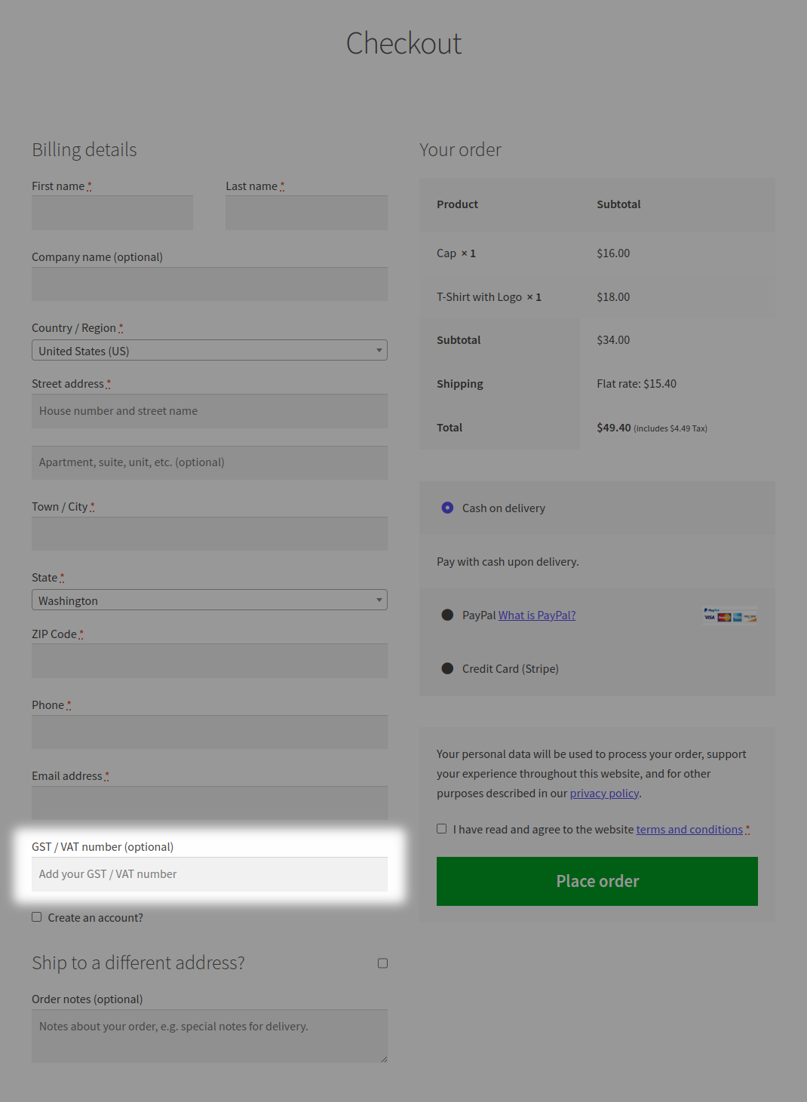Check the Create an account checkbox
The width and height of the screenshot is (807, 1102).
pos(36,916)
